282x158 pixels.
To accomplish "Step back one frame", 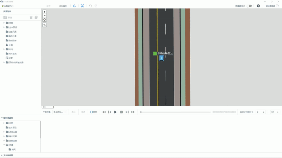I will pos(110,112).
